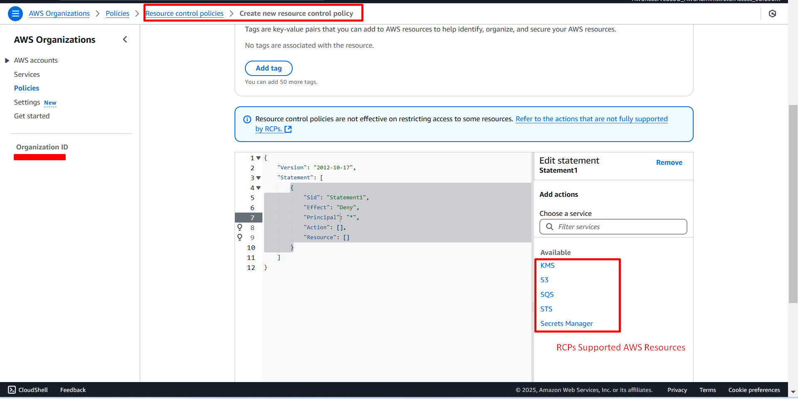Click the search icon in Filter services
The height and width of the screenshot is (399, 798).
pos(550,227)
